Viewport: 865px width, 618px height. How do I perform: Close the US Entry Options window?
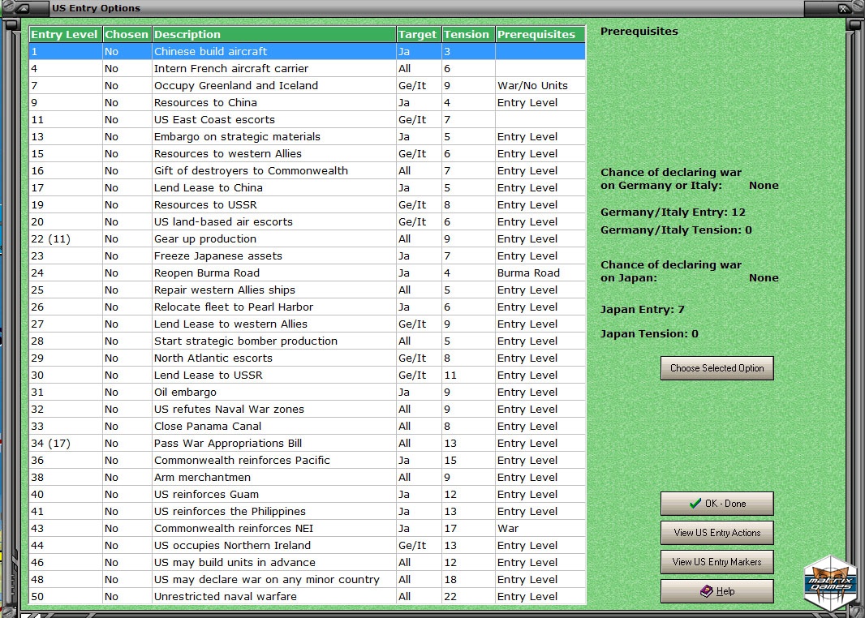pos(843,8)
